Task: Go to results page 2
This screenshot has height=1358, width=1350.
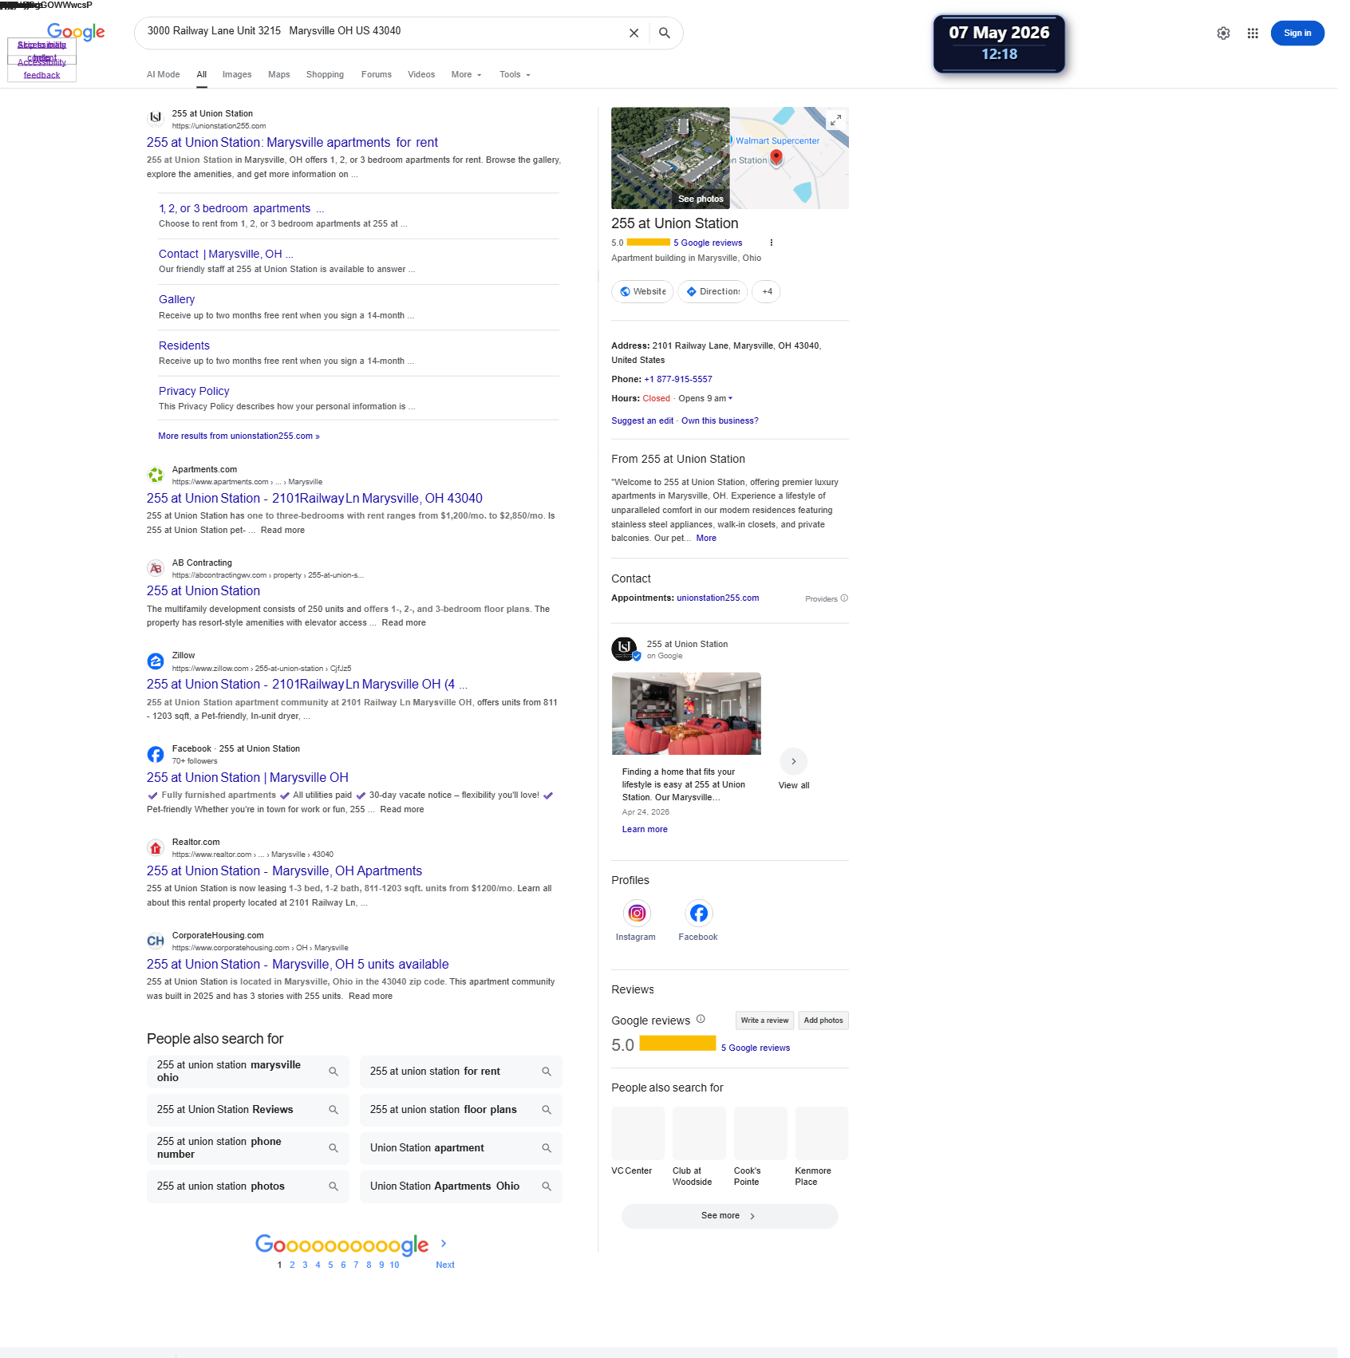Action: pos(292,1265)
